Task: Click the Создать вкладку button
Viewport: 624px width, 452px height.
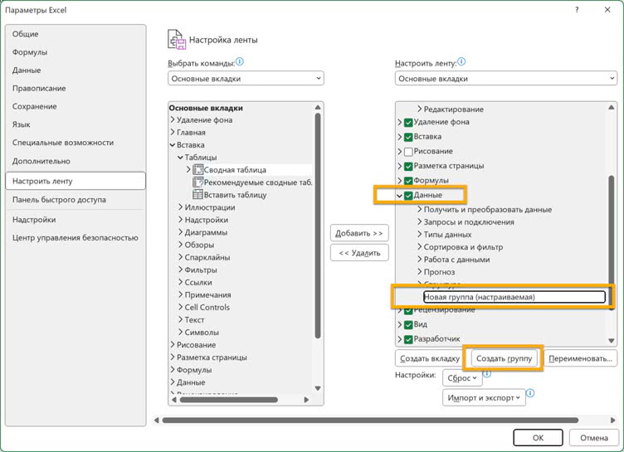Action: 429,358
